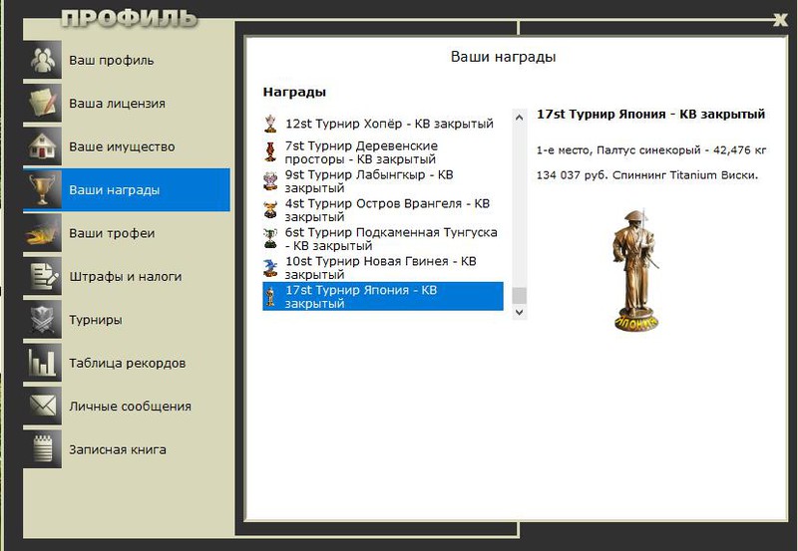Click the bar chart icon for Таблица рекордов
Image resolution: width=798 pixels, height=551 pixels.
43,363
